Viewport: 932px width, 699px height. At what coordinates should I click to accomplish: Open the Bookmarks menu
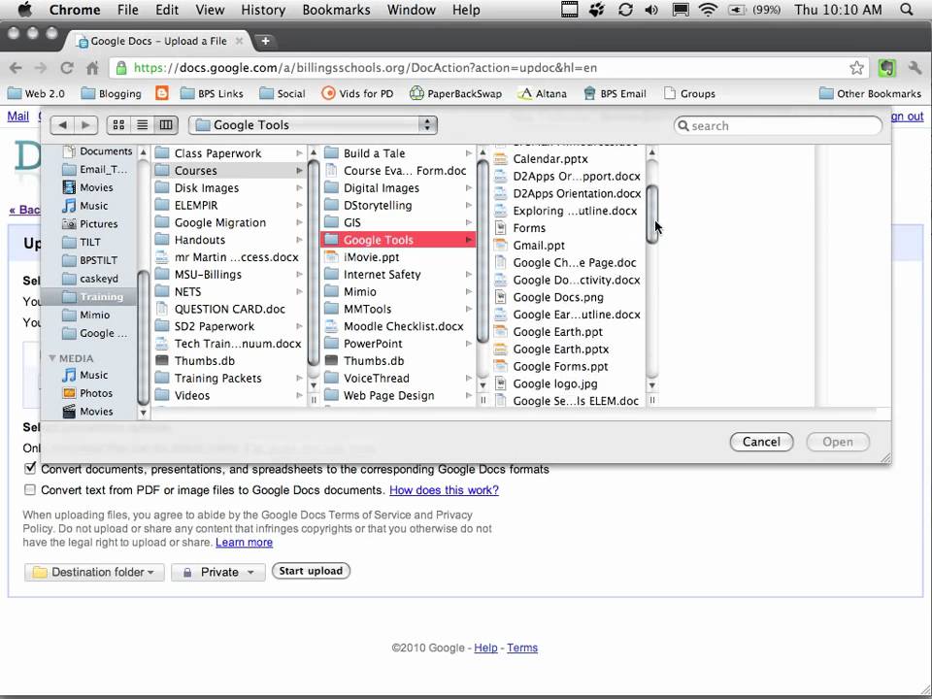click(x=336, y=10)
